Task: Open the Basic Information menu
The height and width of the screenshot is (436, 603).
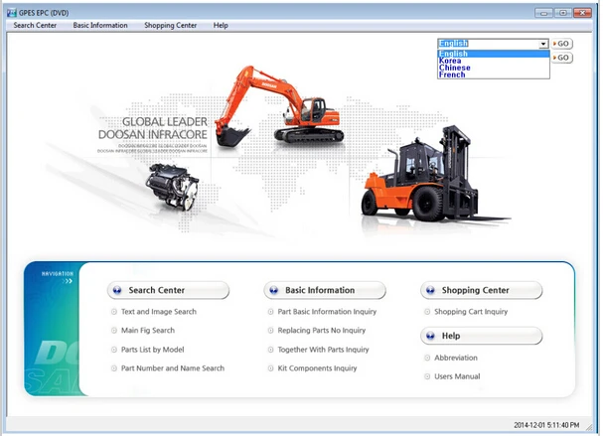Action: pyautogui.click(x=100, y=26)
